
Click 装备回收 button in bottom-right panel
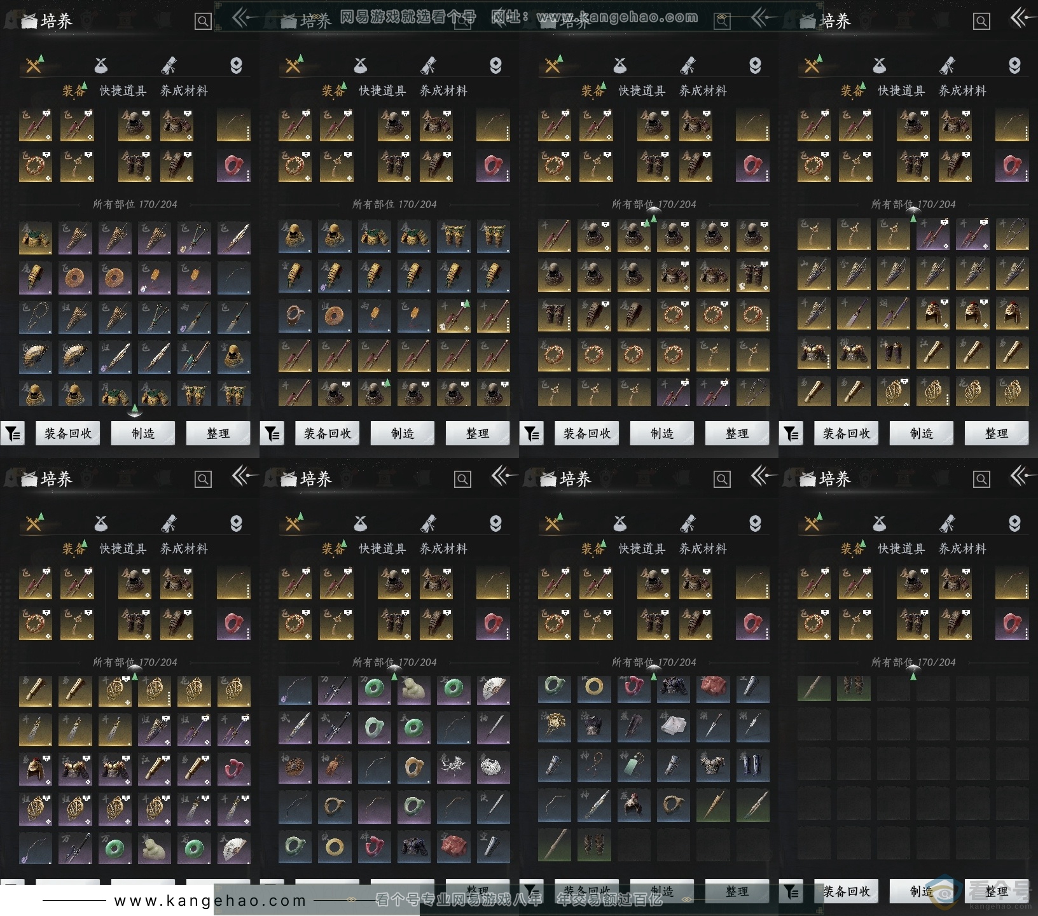point(847,892)
